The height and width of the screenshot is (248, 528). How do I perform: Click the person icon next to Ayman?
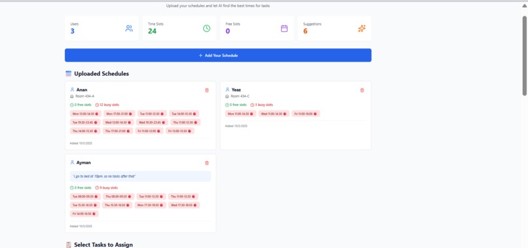click(72, 162)
